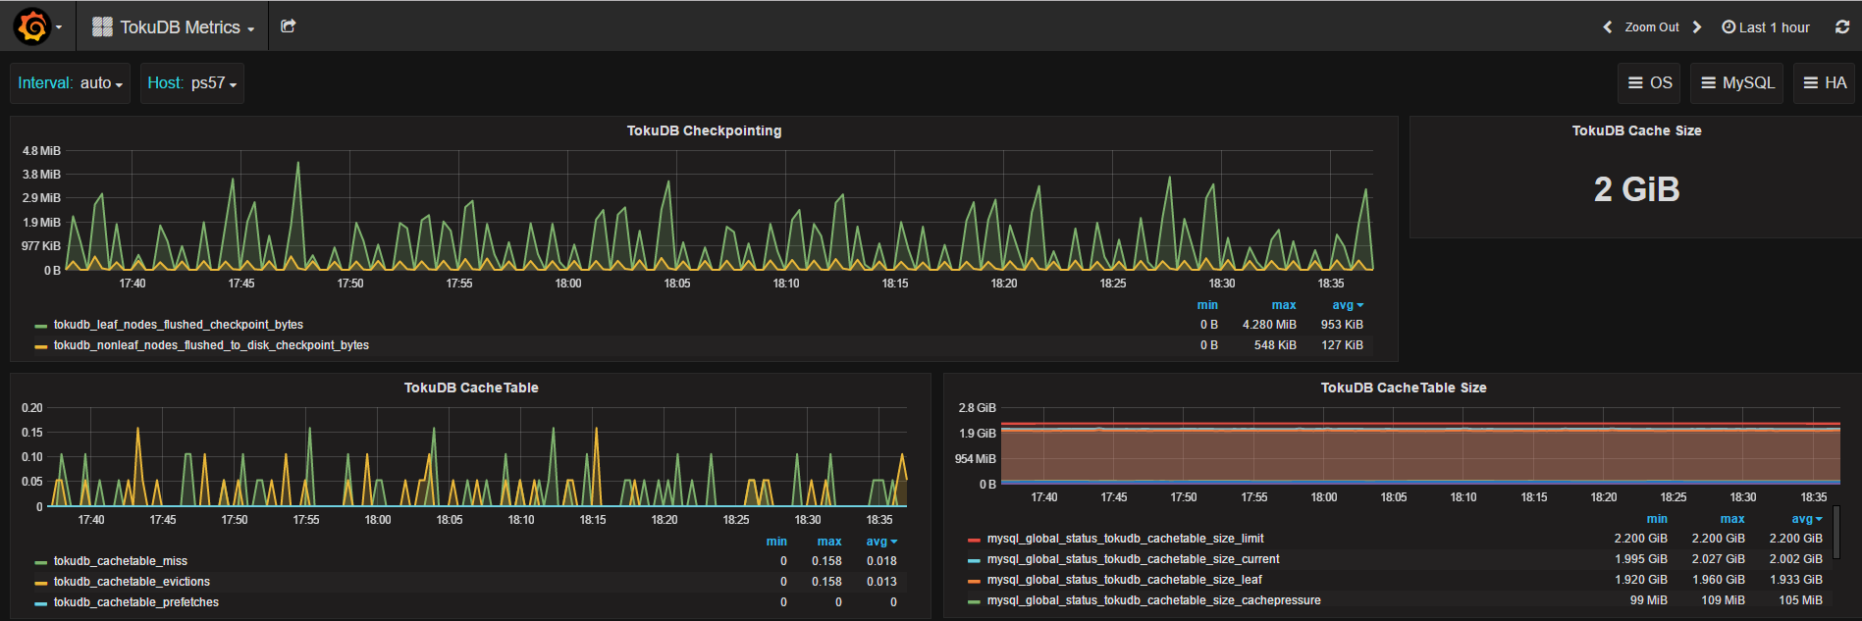Toggle tokudb_cachetable_evictions series in legend
The image size is (1862, 621).
(x=132, y=582)
